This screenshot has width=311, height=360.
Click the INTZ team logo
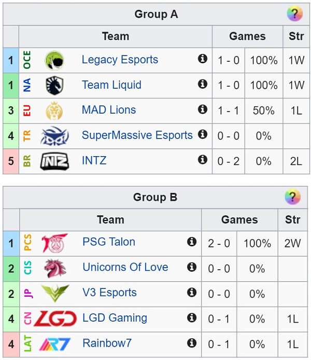click(x=54, y=161)
